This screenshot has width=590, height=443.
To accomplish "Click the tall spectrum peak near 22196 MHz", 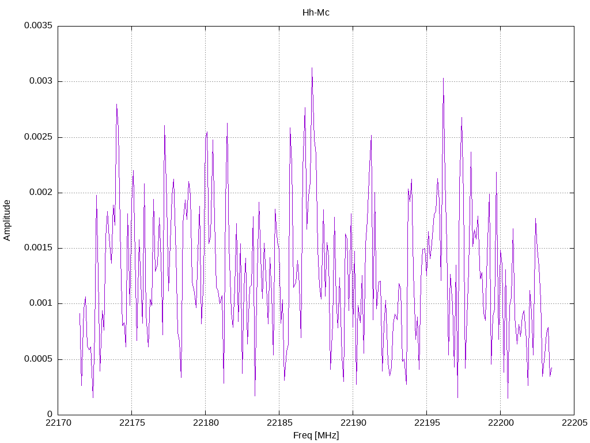I will tap(443, 78).
